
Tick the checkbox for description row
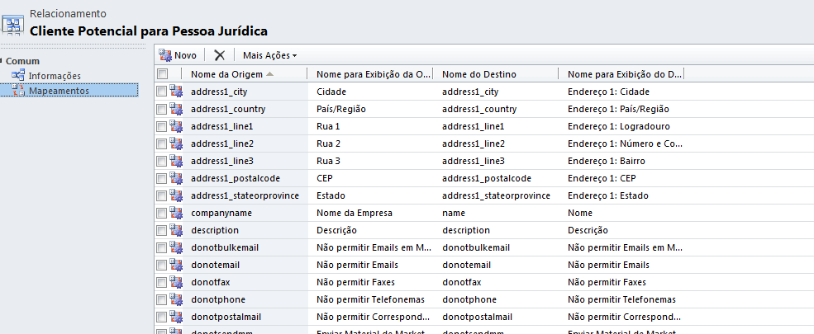point(162,230)
